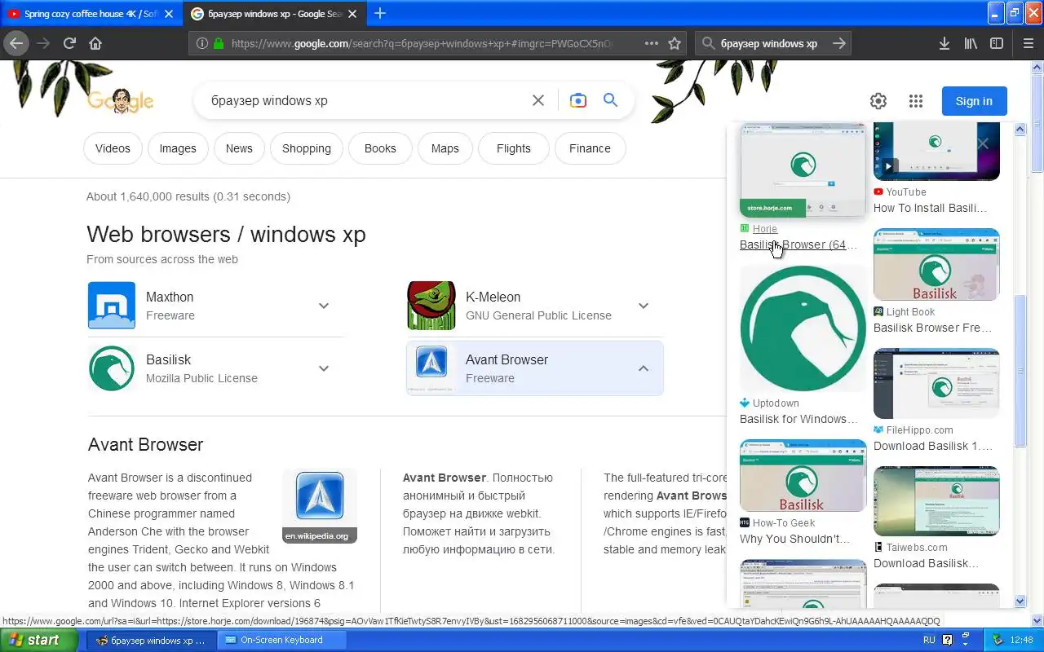The image size is (1044, 652).
Task: Click the Basilisk logo in the results list
Action: [x=112, y=368]
